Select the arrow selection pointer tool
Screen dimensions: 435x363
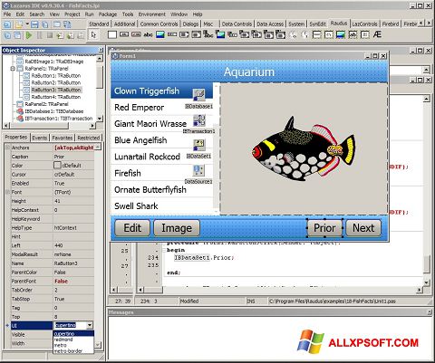coord(93,35)
